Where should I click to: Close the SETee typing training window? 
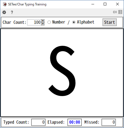(x=117, y=4)
